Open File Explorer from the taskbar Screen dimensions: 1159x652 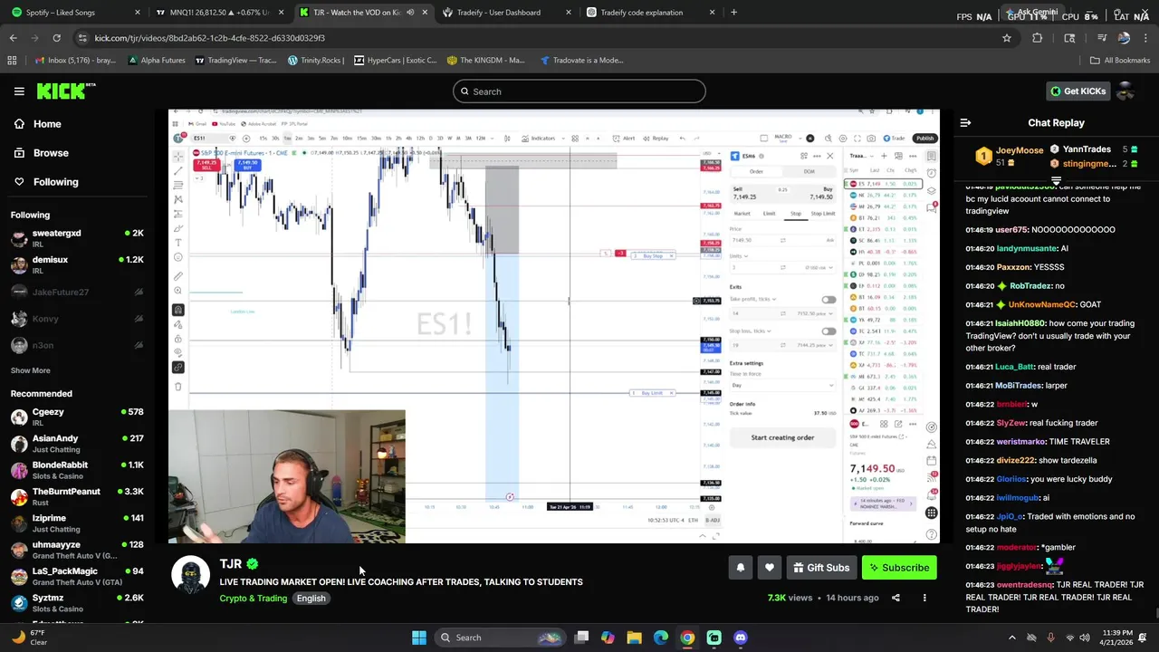coord(634,638)
